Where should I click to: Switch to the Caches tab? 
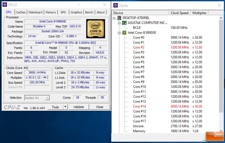(x=21, y=12)
